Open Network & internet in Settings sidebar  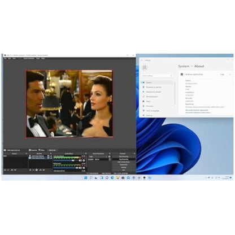tap(157, 92)
